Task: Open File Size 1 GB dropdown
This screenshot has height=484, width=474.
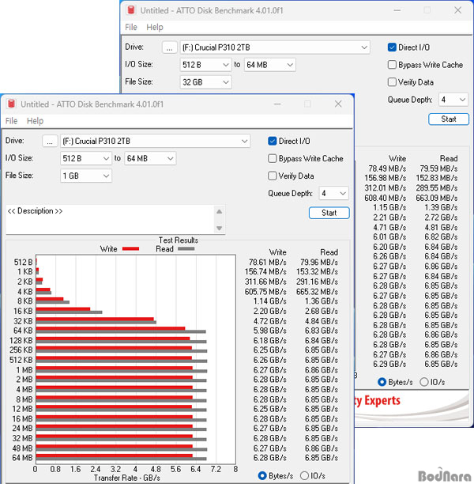Action: (x=86, y=176)
